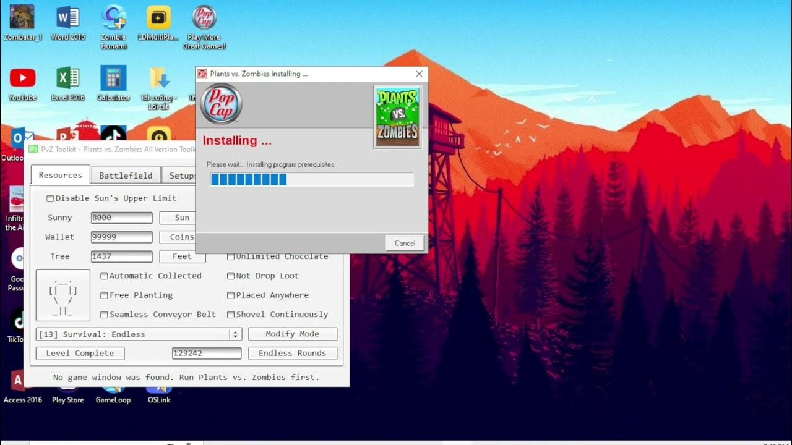Open the YouTube desktop shortcut
Viewport: 792px width, 445px height.
(22, 83)
